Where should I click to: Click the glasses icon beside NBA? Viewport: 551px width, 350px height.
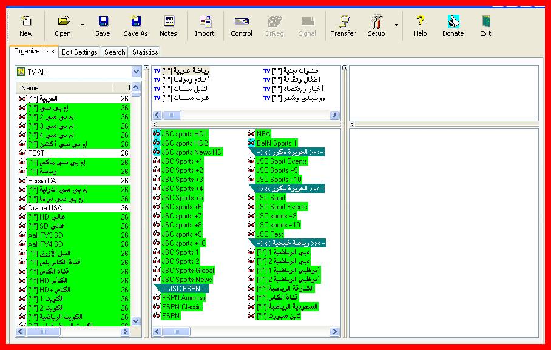tap(251, 133)
